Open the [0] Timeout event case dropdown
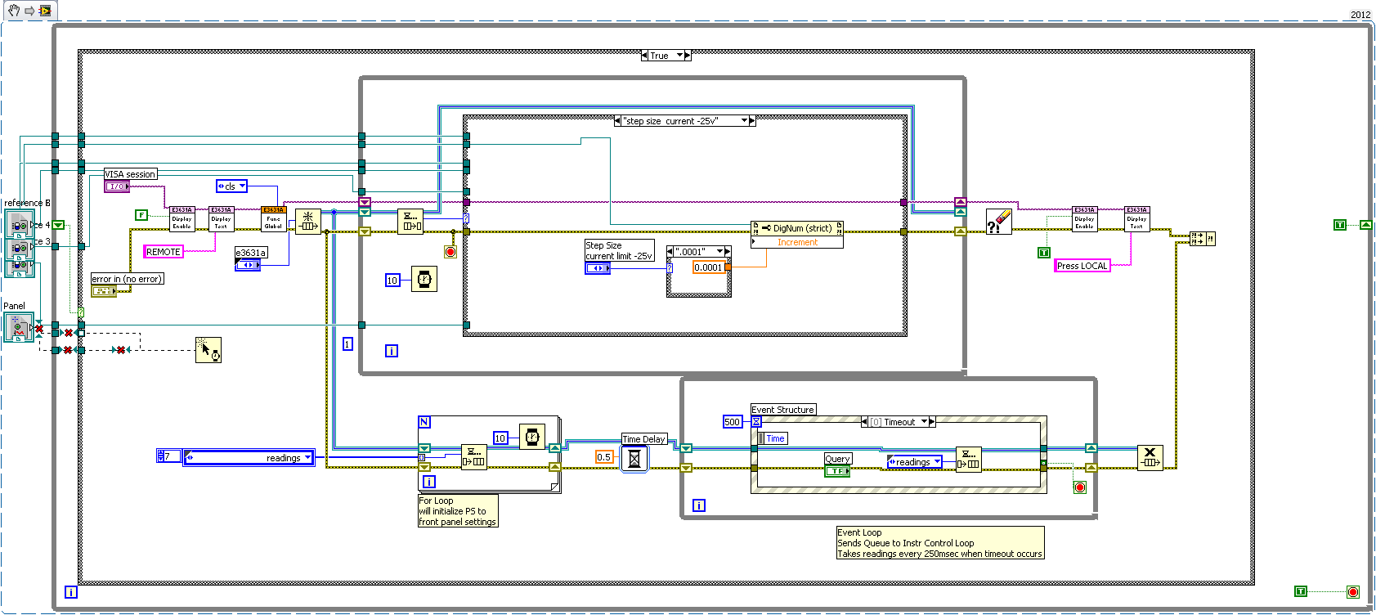Image resolution: width=1376 pixels, height=615 pixels. pos(925,422)
